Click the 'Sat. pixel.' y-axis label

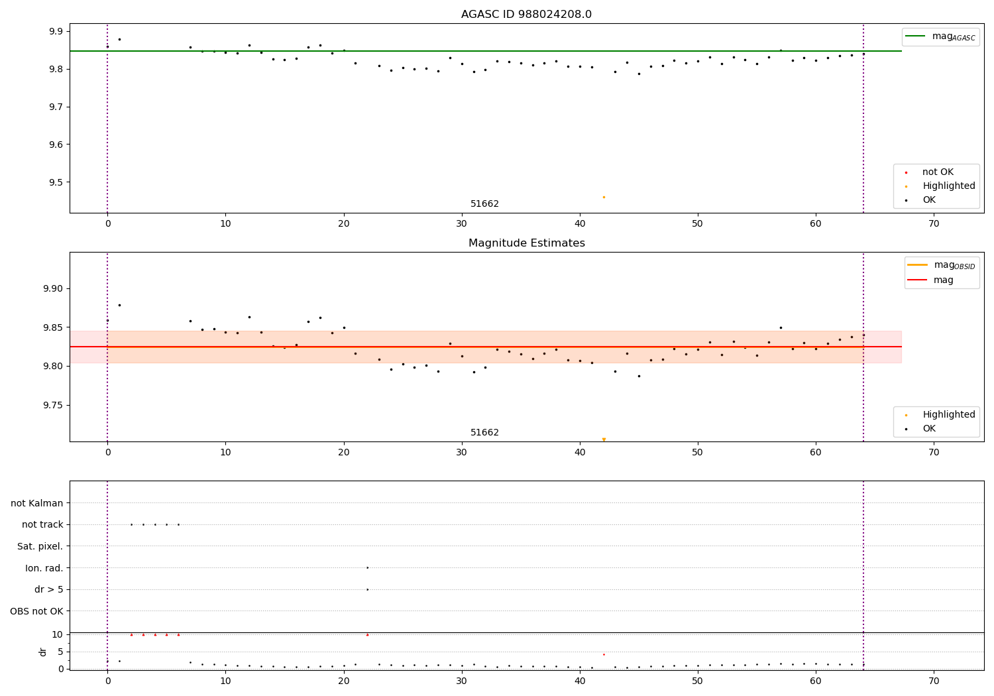40,547
